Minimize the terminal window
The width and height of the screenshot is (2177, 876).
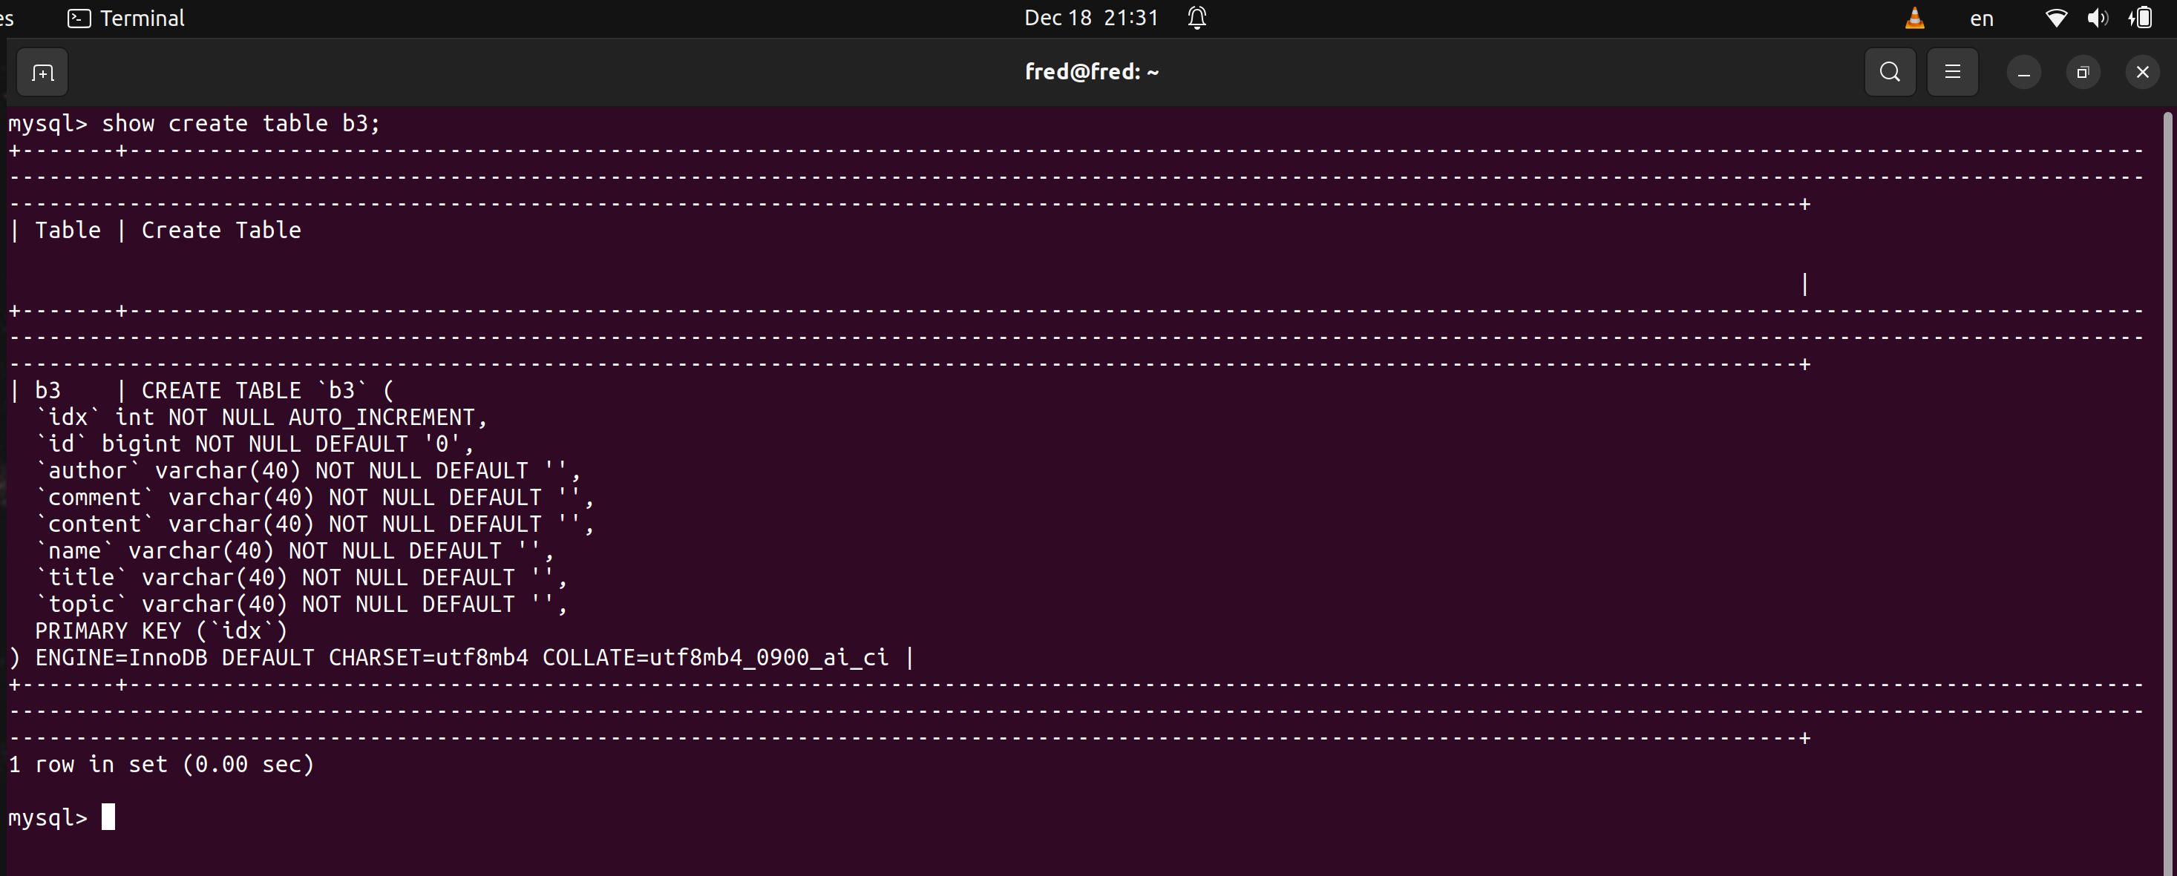[x=2023, y=73]
